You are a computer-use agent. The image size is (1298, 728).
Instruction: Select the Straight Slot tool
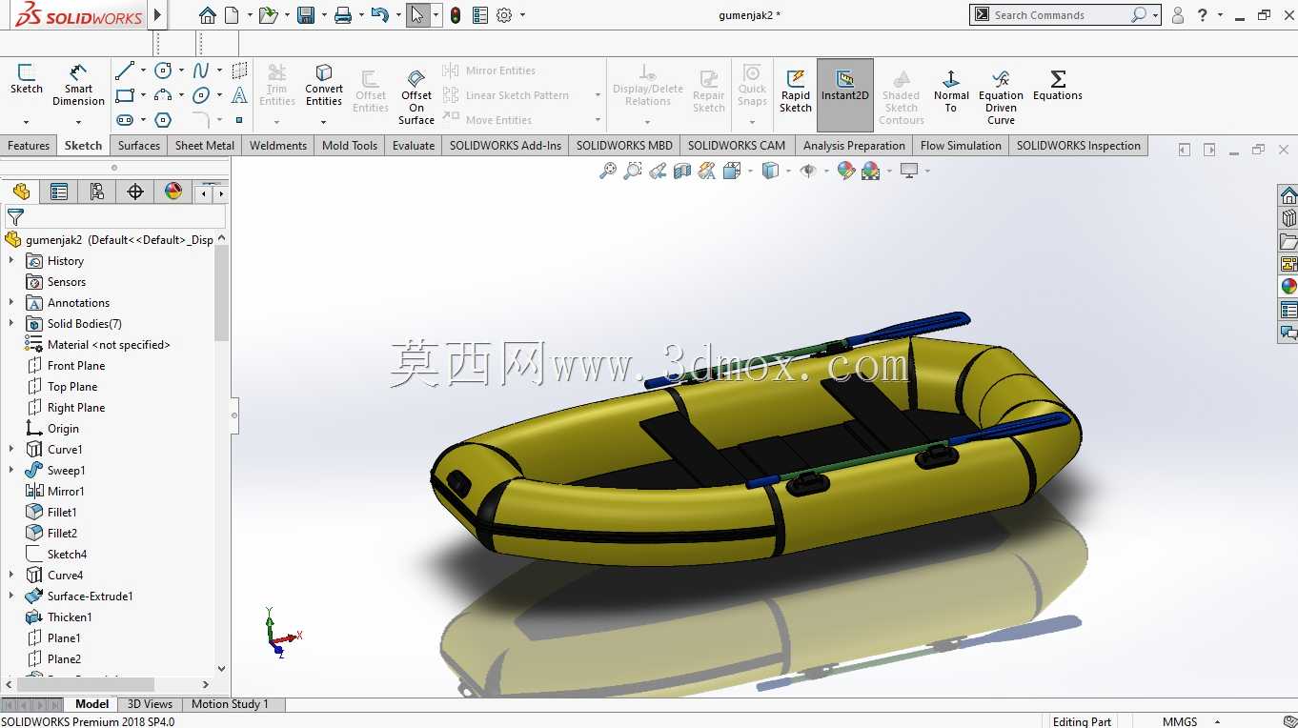pos(124,120)
